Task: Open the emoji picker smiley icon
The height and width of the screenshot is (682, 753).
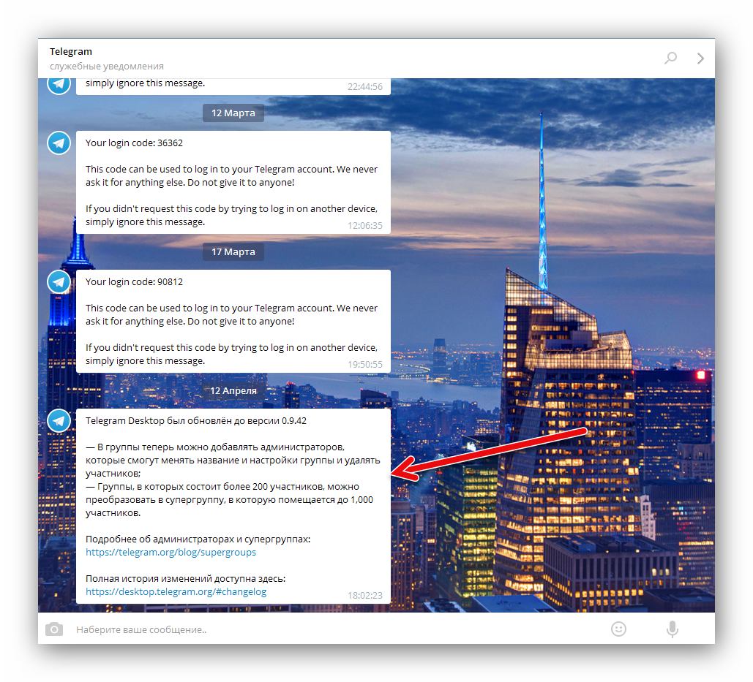Action: 618,629
